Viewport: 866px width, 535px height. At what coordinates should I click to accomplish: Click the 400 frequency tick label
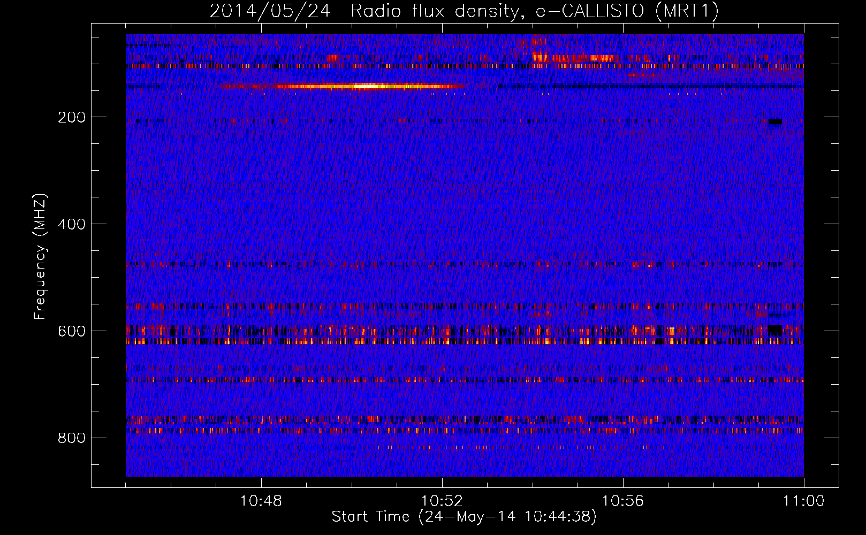72,224
